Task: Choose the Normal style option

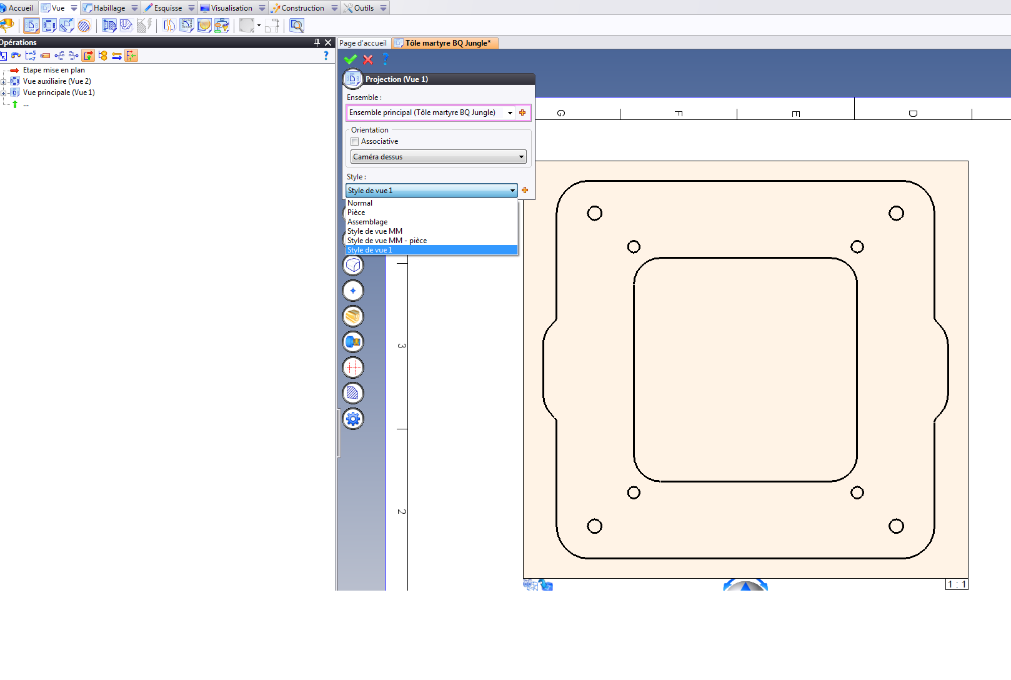Action: 431,203
